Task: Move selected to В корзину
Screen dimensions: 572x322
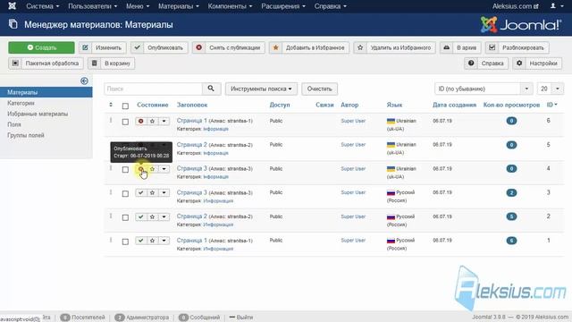Action: tap(111, 64)
